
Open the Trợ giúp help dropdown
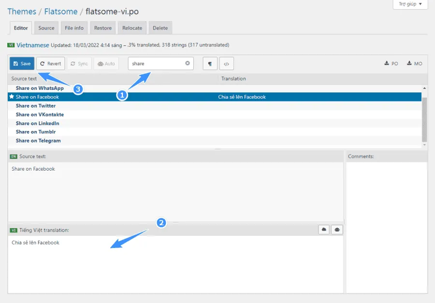410,4
